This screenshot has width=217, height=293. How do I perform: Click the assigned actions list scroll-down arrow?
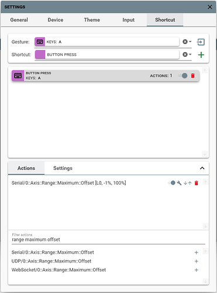[x=205, y=226]
